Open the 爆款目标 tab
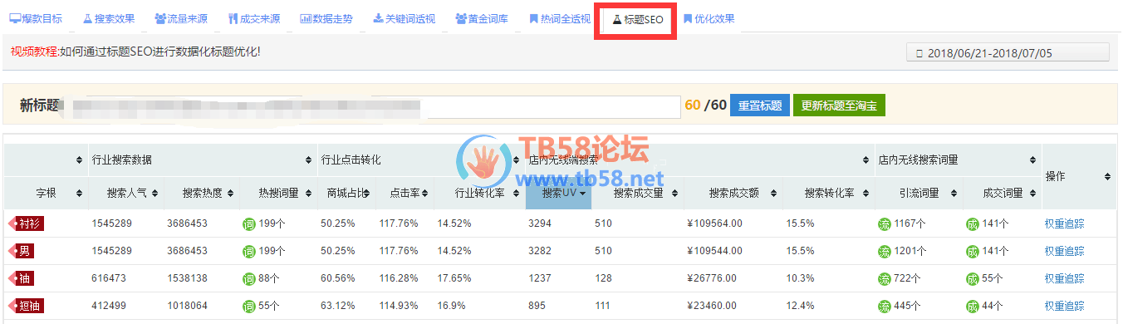1123x324 pixels. tap(36, 18)
